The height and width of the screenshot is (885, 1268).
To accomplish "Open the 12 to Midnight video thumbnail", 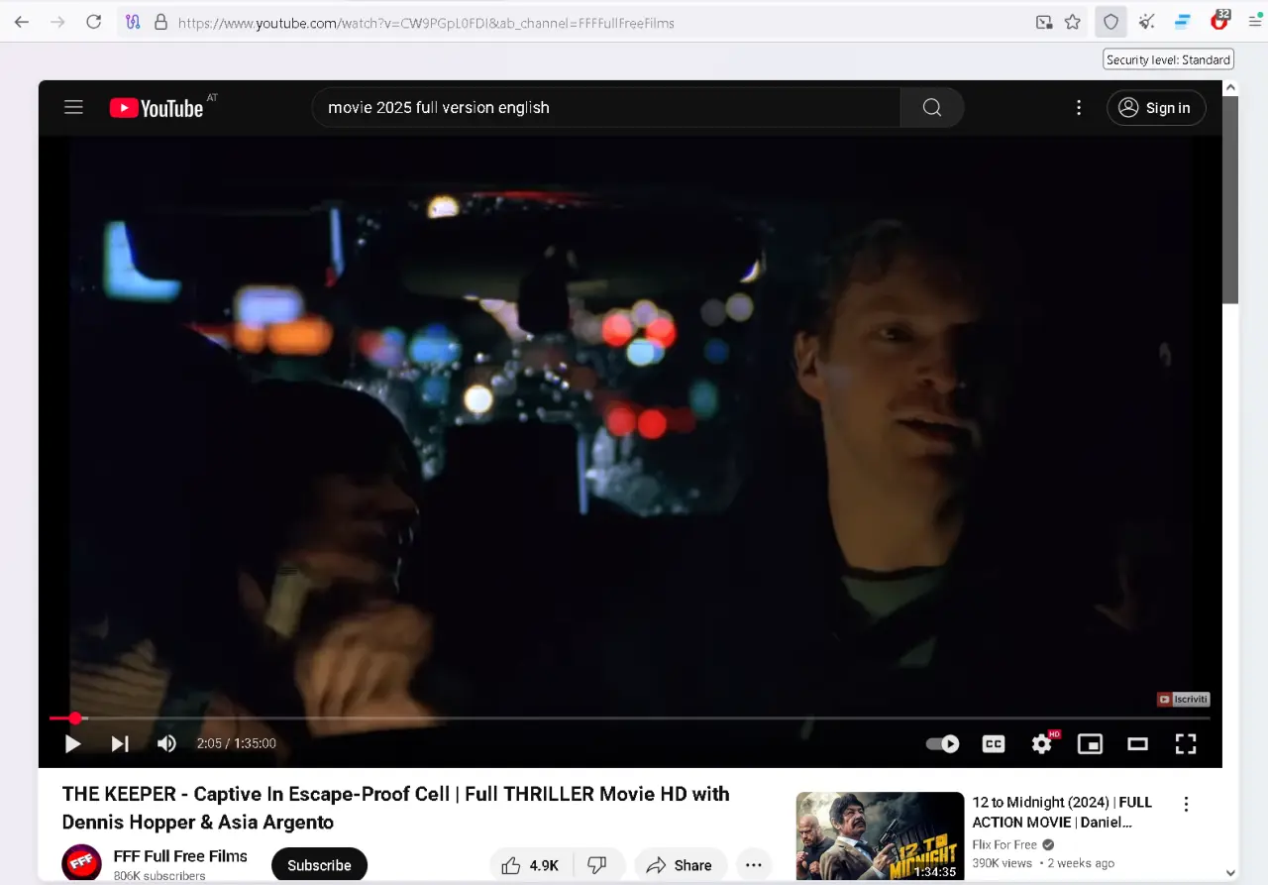I will (880, 836).
